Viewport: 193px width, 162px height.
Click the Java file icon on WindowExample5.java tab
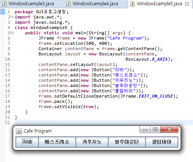[132, 4]
